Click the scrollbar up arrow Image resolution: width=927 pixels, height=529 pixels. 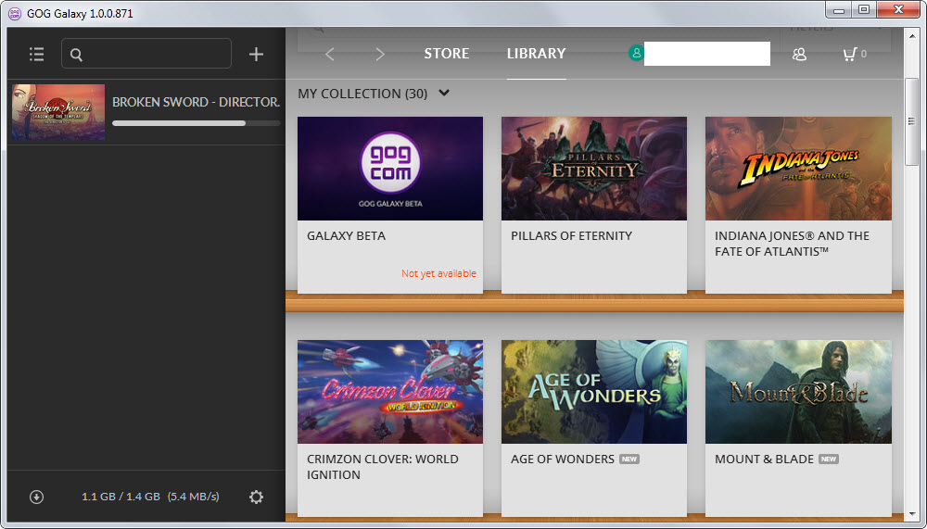[x=911, y=35]
